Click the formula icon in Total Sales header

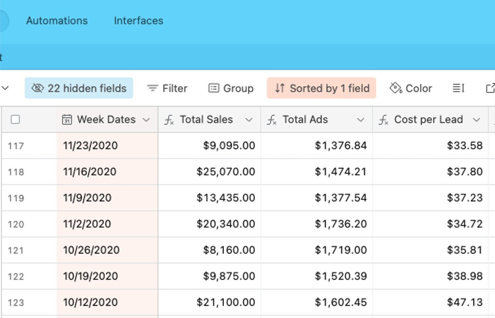coord(169,120)
